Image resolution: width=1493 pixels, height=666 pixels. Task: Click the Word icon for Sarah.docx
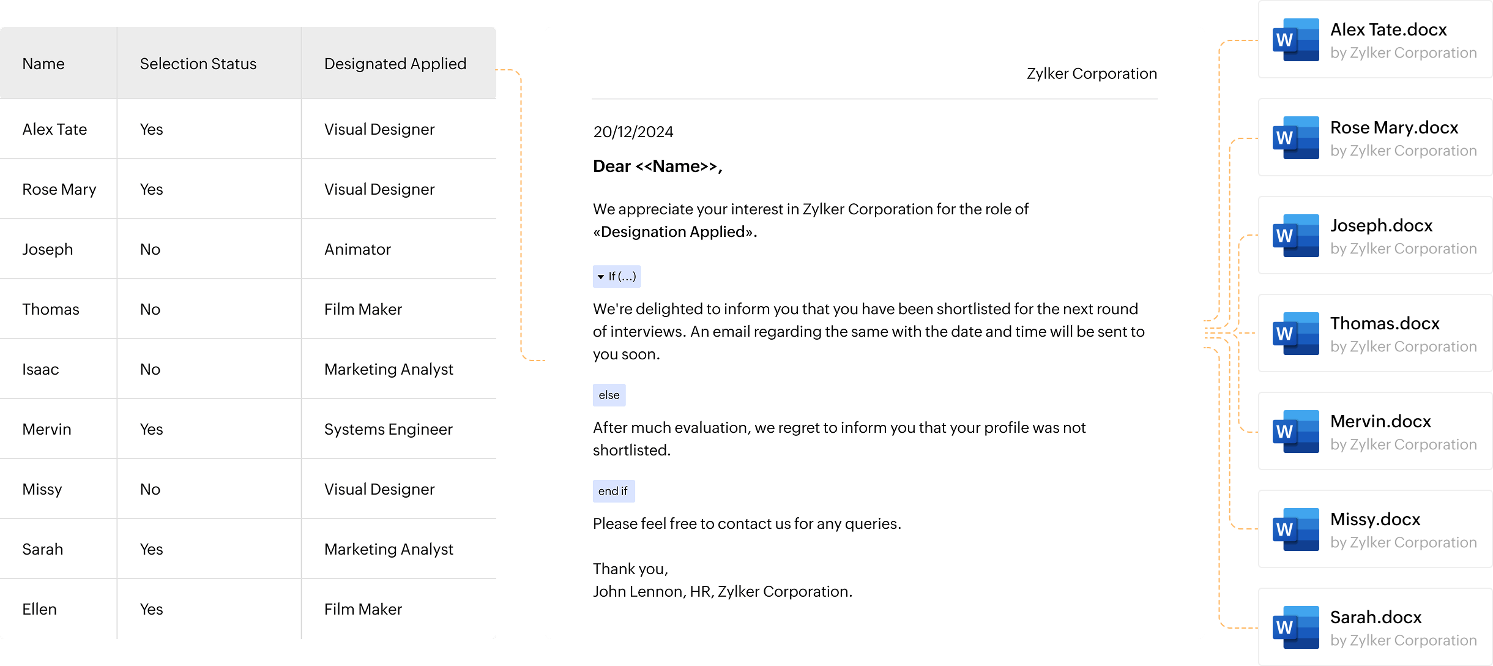pyautogui.click(x=1295, y=627)
